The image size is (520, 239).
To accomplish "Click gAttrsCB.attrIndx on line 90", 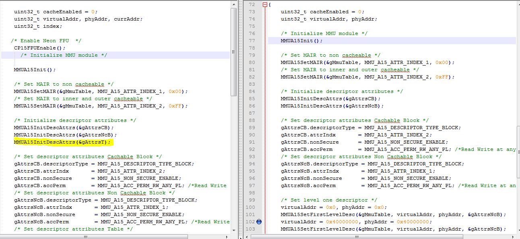I will pos(308,135).
